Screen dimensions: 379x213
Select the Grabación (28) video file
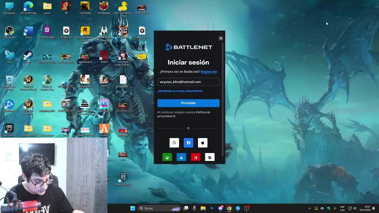[x=142, y=33]
